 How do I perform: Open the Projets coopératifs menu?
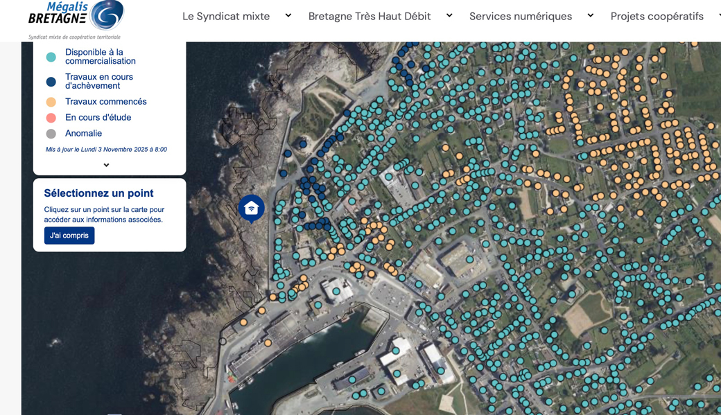[657, 16]
